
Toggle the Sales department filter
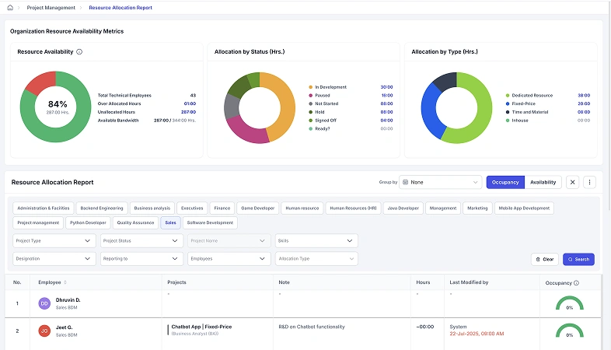pos(169,222)
